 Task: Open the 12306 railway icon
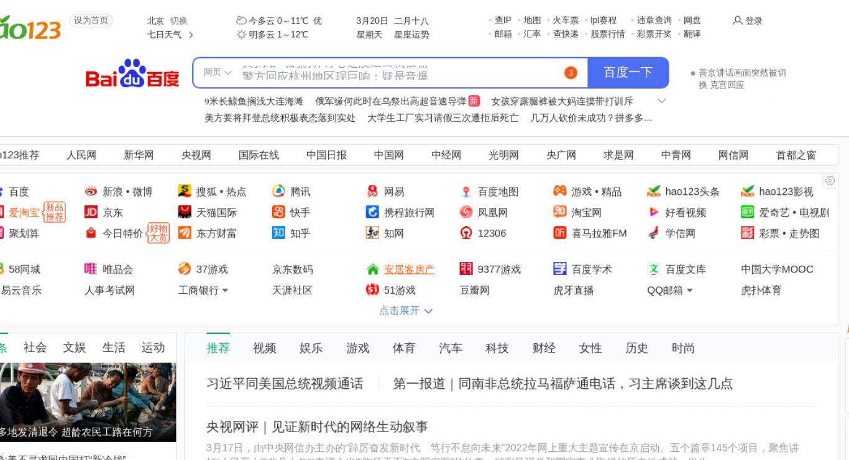(x=466, y=233)
